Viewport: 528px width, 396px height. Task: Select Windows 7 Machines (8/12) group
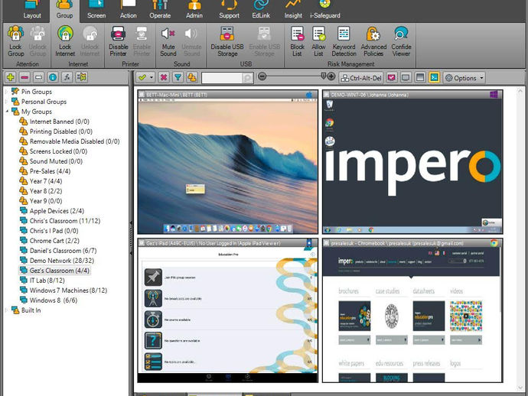tap(68, 290)
